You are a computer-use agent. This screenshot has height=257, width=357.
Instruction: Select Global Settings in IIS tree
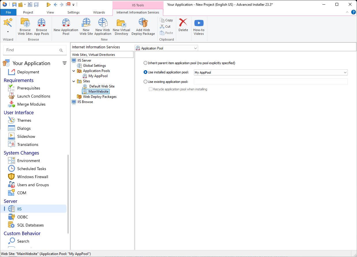94,66
